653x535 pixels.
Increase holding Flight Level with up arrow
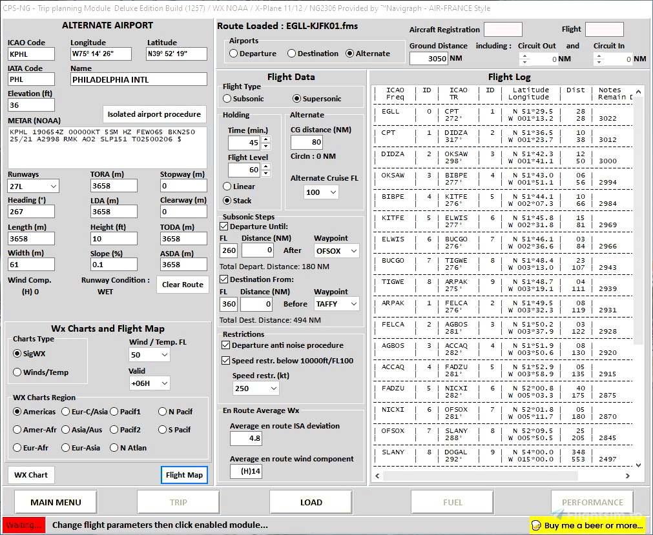tap(265, 167)
